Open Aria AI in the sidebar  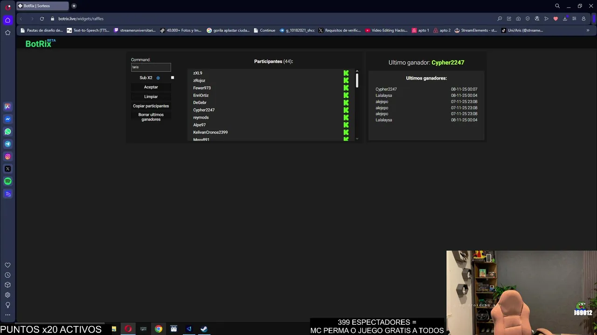click(x=7, y=107)
